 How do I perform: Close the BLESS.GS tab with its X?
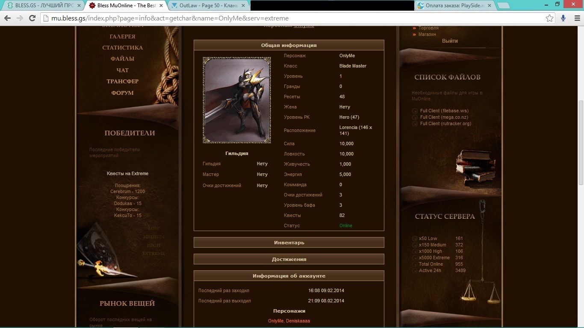click(x=79, y=6)
